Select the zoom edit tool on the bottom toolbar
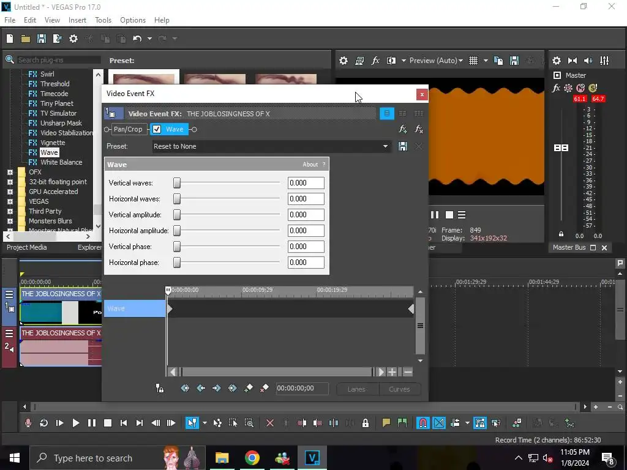The height and width of the screenshot is (470, 627). (x=249, y=423)
